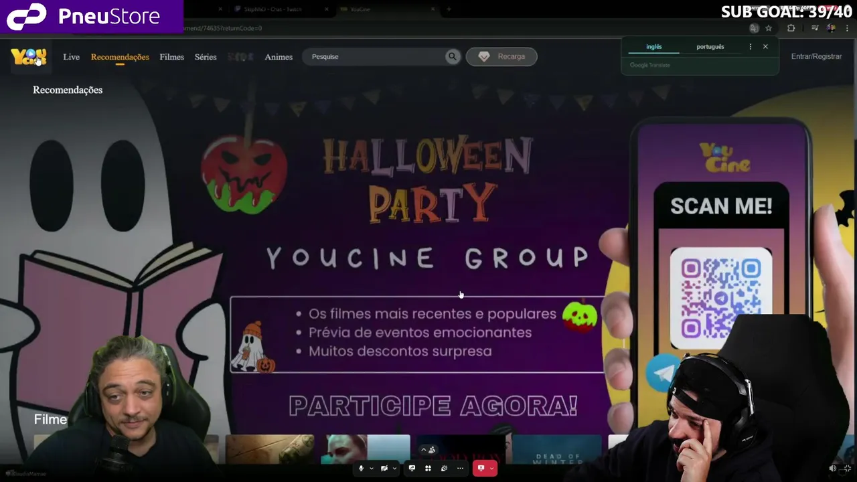
Task: Click the QR code on the banner
Action: 721,299
